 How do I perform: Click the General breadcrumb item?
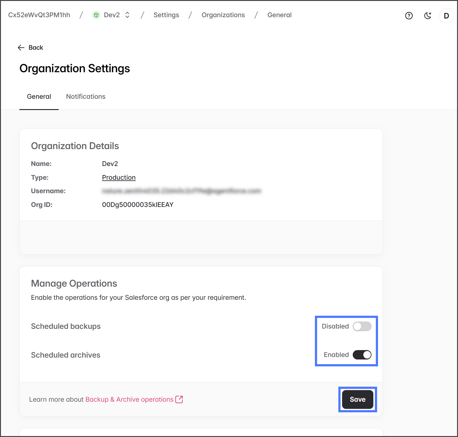(279, 15)
